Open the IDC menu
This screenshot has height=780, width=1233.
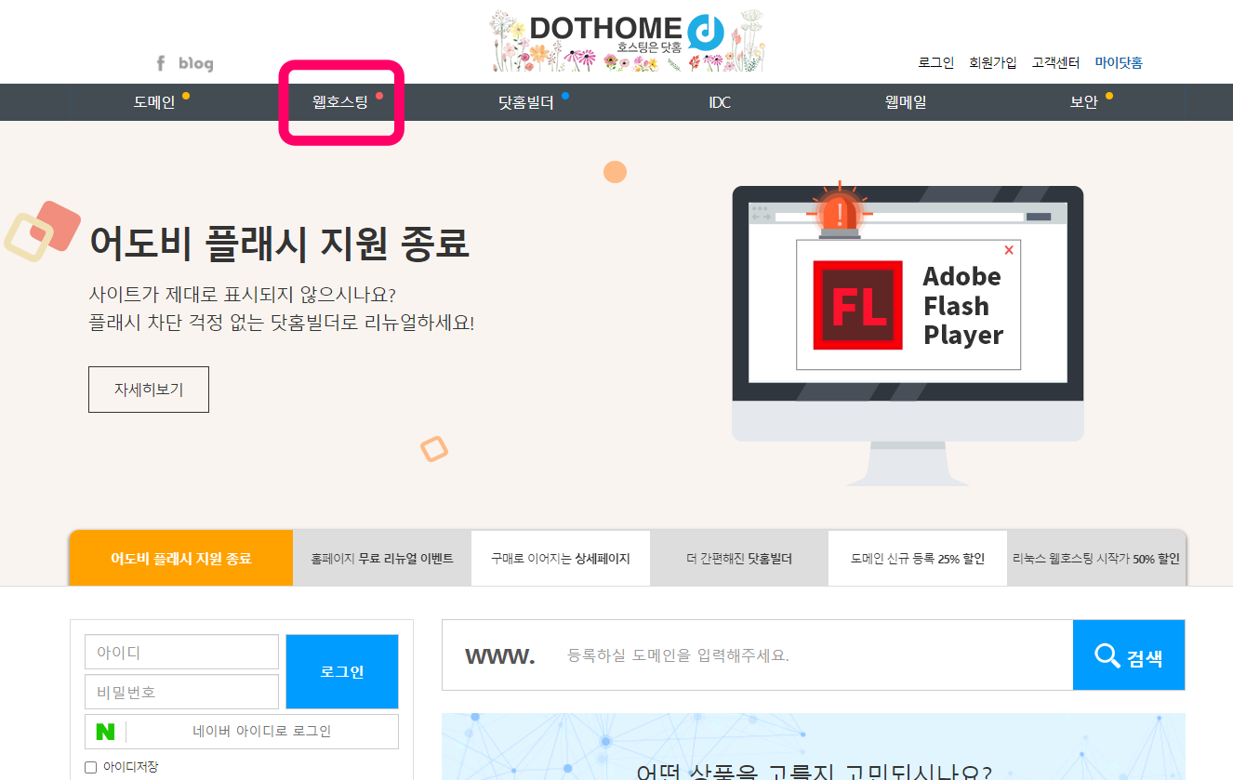pyautogui.click(x=720, y=102)
